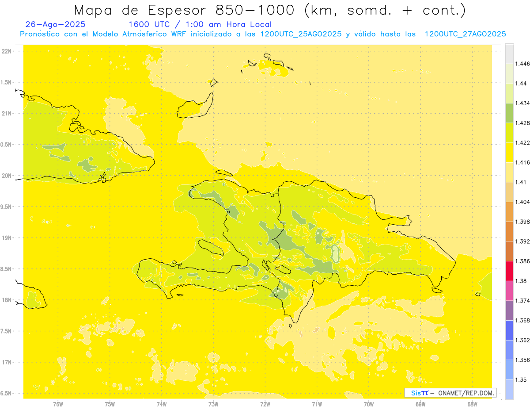Click the '76W' longitude axis label

[58, 404]
